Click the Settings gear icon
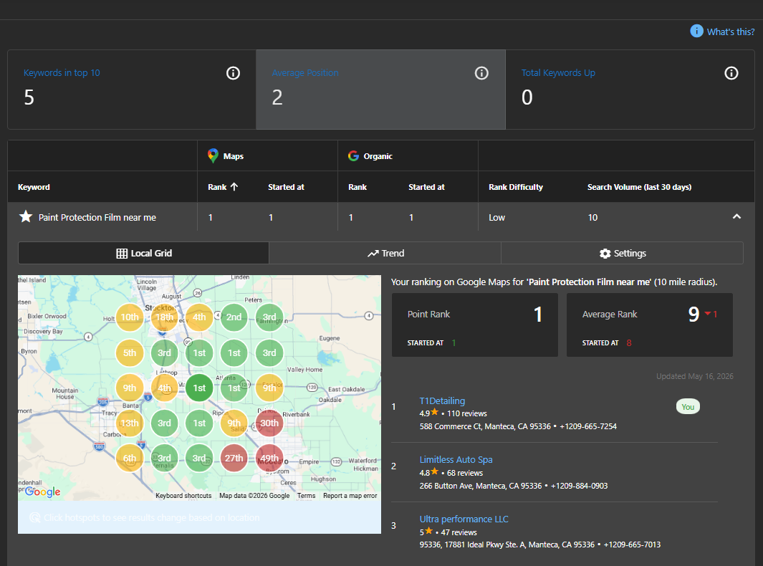Image resolution: width=763 pixels, height=566 pixels. point(605,254)
